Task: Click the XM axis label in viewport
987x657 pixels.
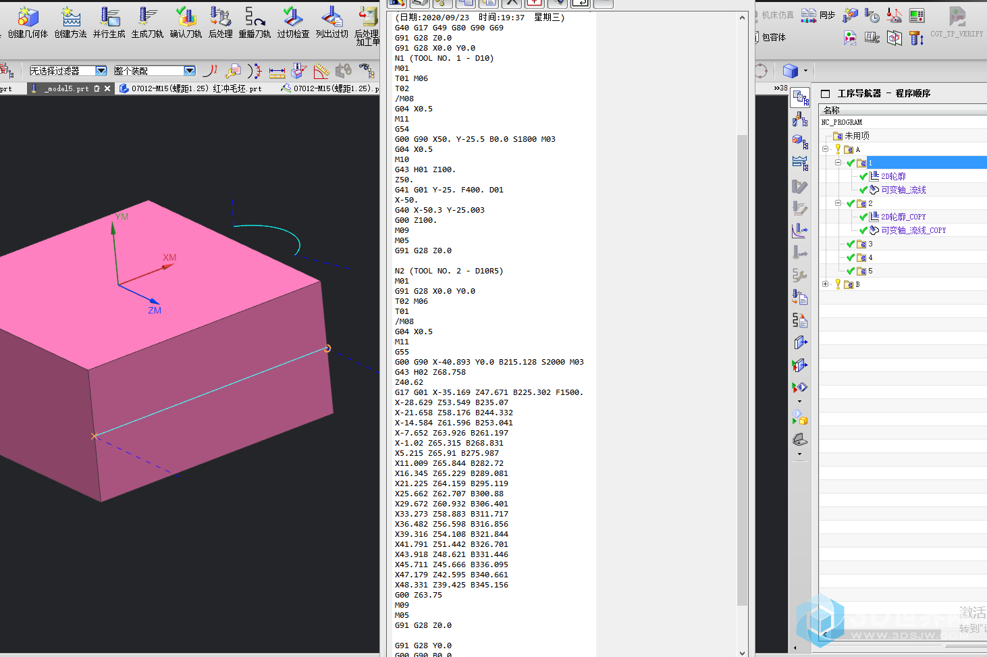Action: click(x=169, y=257)
